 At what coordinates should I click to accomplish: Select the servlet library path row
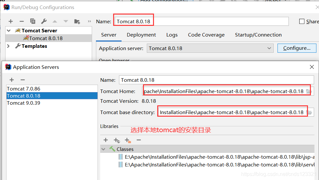click(x=207, y=164)
